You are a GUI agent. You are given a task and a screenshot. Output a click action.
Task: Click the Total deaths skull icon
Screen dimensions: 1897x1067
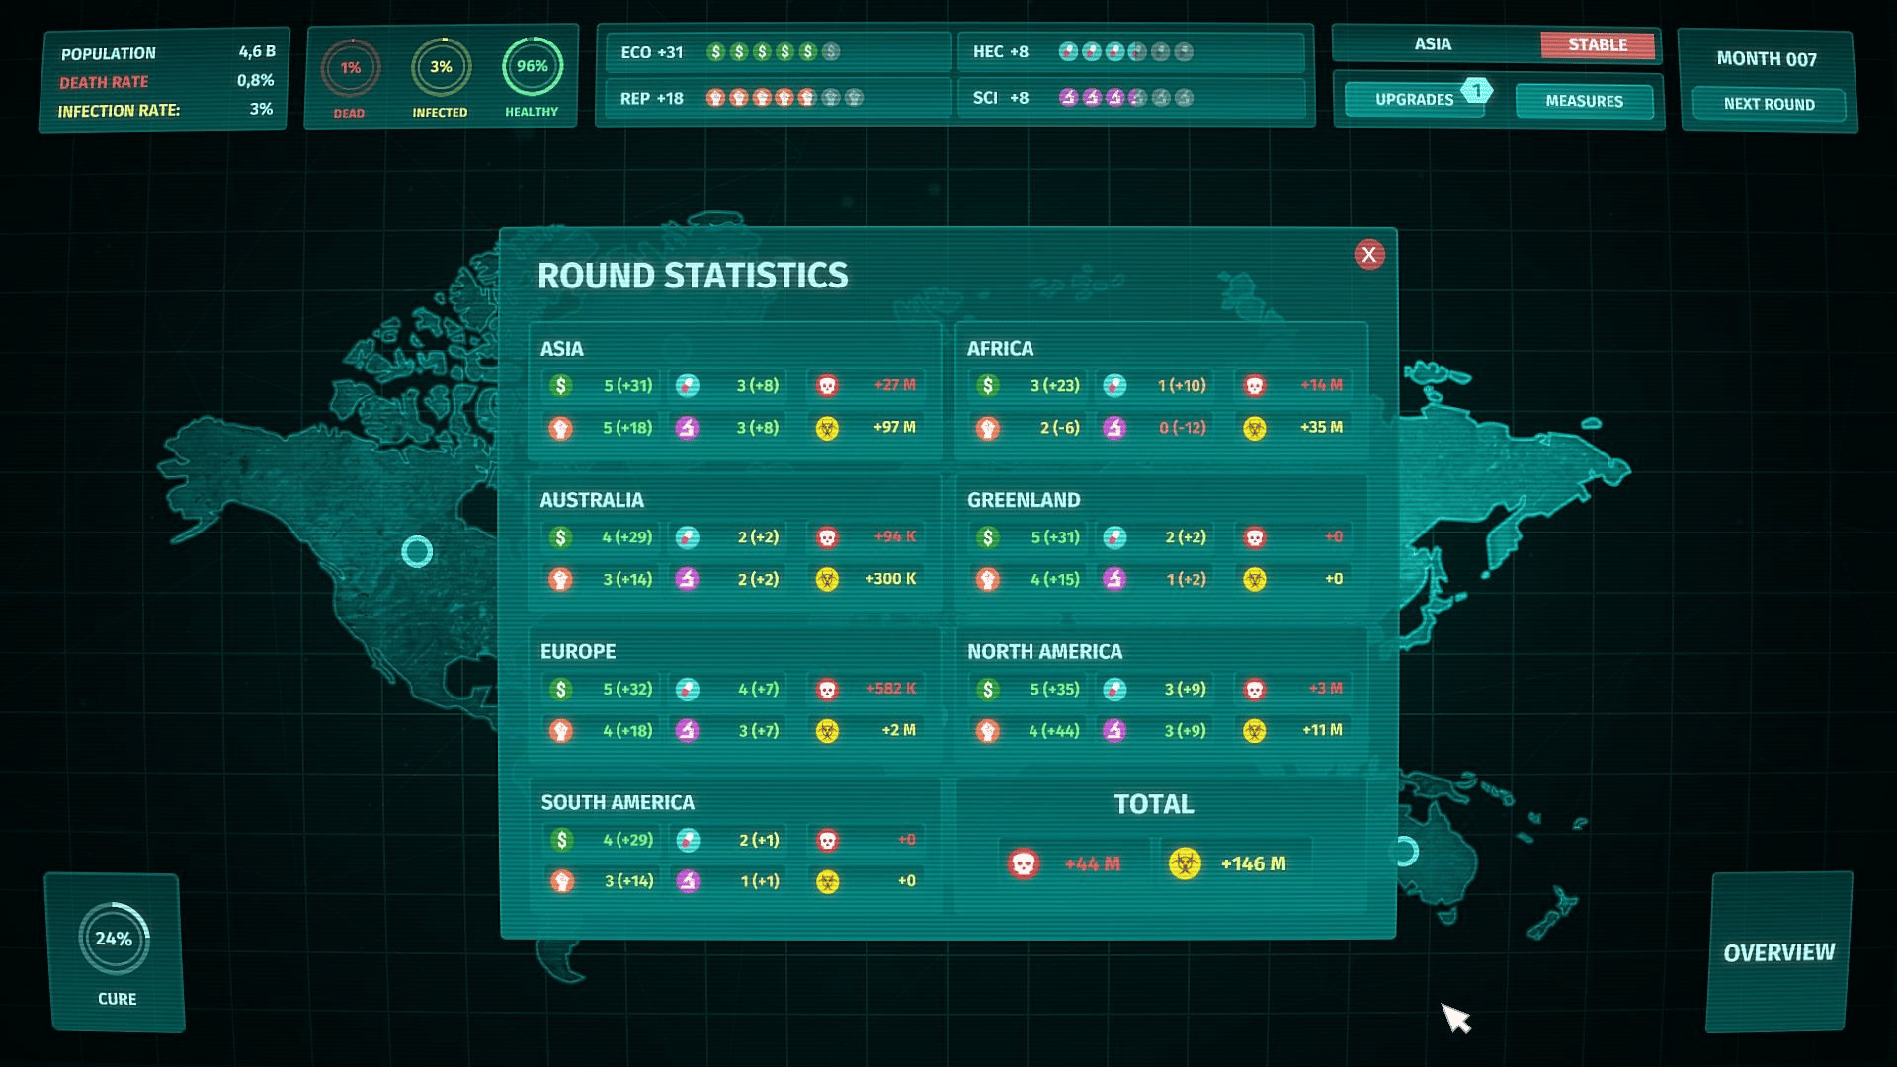point(1024,864)
